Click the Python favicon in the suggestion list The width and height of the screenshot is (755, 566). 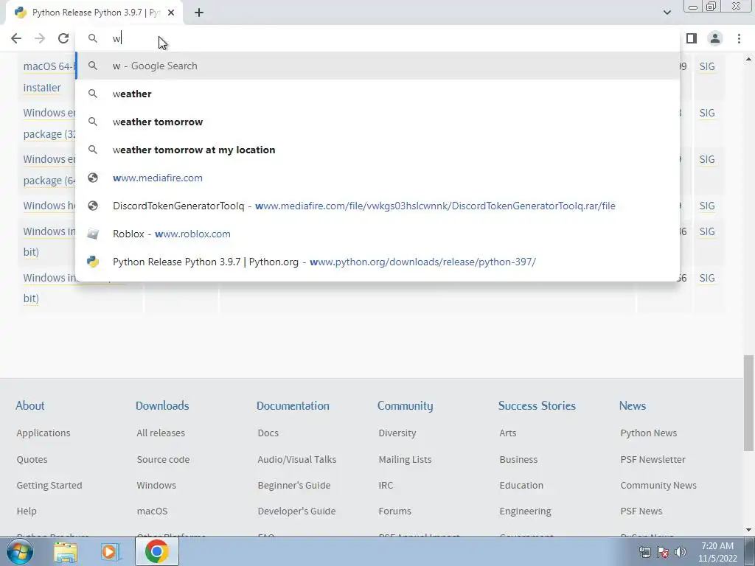[x=92, y=262]
